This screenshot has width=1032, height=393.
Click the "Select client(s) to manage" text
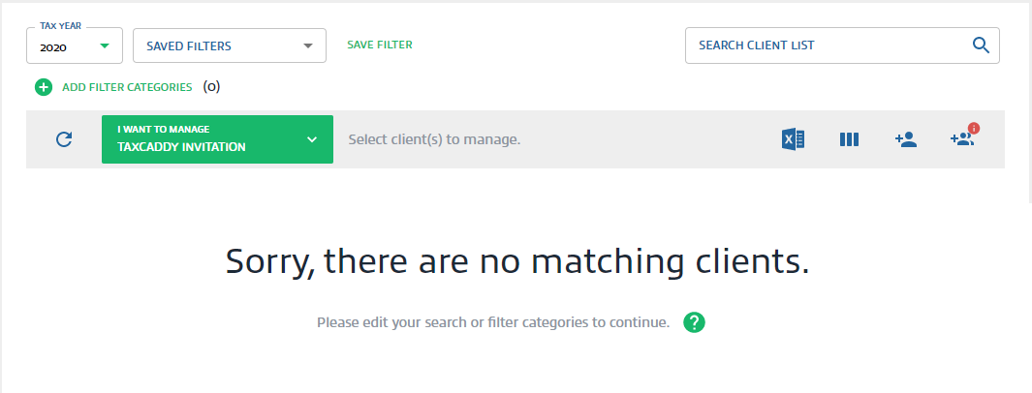coord(434,139)
